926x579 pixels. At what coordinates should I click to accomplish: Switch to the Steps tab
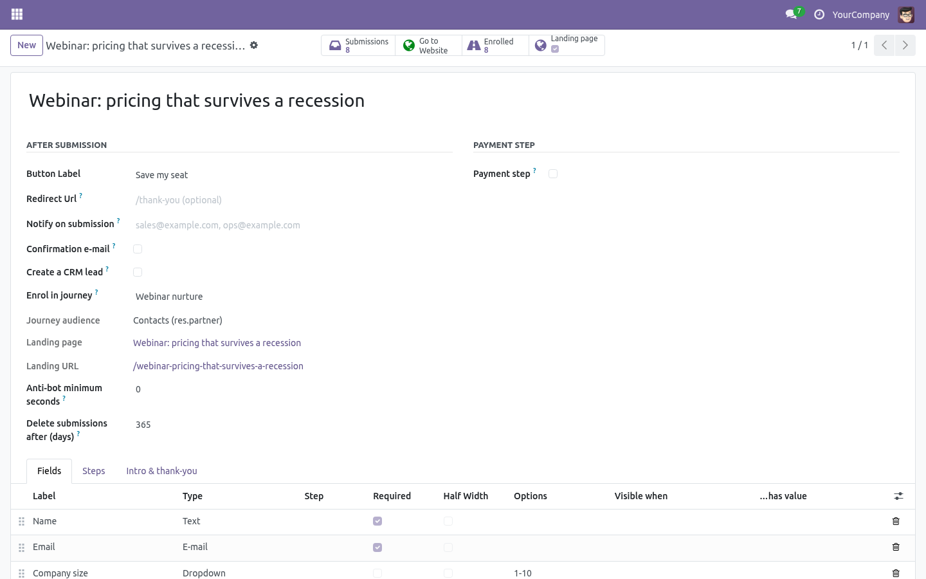[94, 471]
